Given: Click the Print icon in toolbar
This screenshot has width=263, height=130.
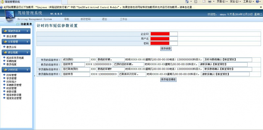Looking at the screenshot, I should (210, 2).
